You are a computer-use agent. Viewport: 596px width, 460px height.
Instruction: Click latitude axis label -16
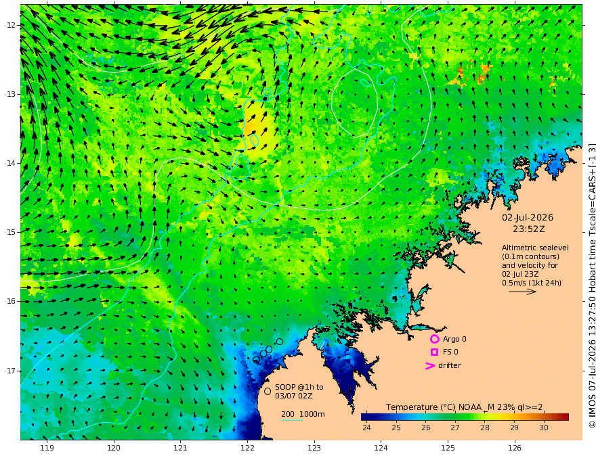(x=10, y=301)
